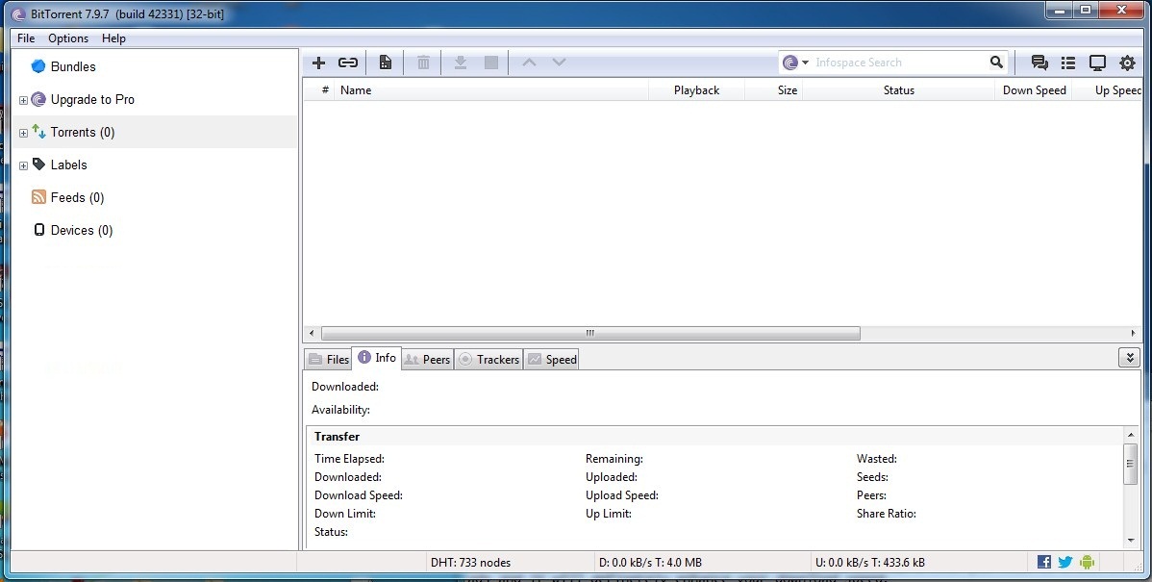Switch to the Peers tab

point(428,360)
